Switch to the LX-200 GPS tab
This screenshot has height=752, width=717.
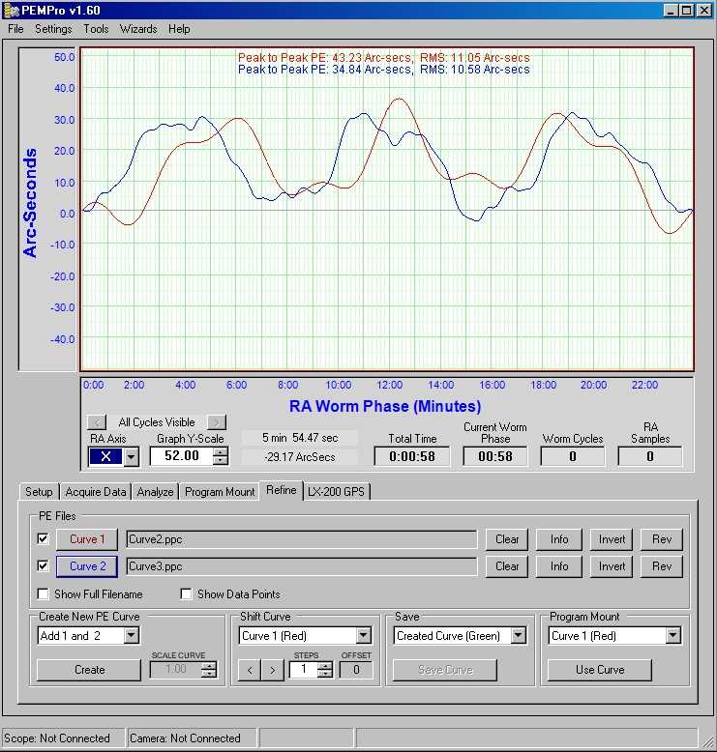click(336, 492)
